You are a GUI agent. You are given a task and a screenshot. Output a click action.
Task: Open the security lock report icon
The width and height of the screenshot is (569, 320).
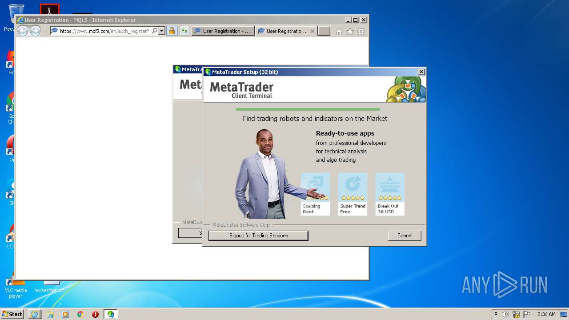pyautogui.click(x=172, y=31)
